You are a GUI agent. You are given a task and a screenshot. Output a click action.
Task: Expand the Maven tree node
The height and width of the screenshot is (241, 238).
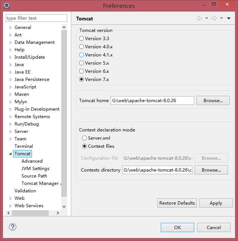click(x=10, y=94)
